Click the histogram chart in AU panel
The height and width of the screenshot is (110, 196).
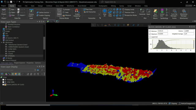(173, 44)
